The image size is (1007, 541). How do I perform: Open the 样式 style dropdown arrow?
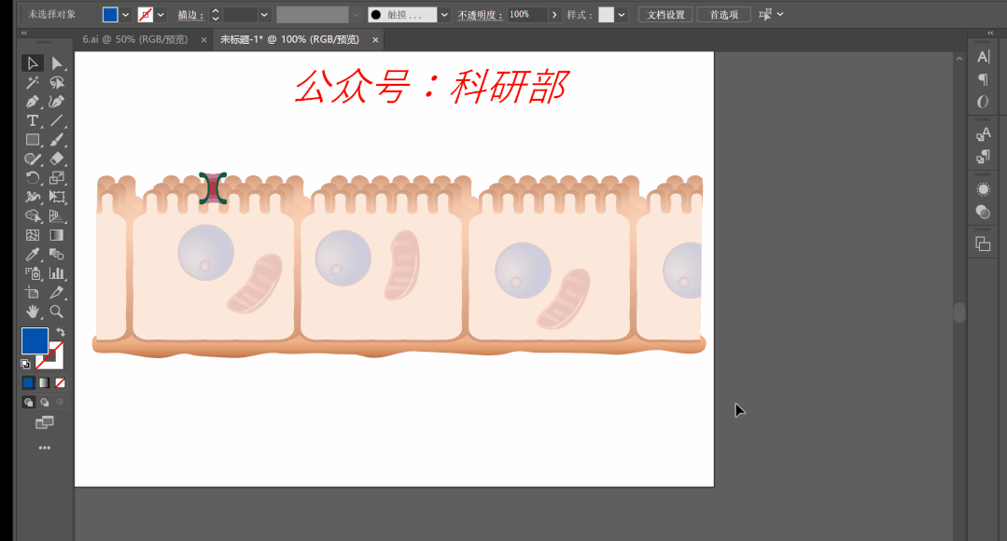click(x=622, y=15)
